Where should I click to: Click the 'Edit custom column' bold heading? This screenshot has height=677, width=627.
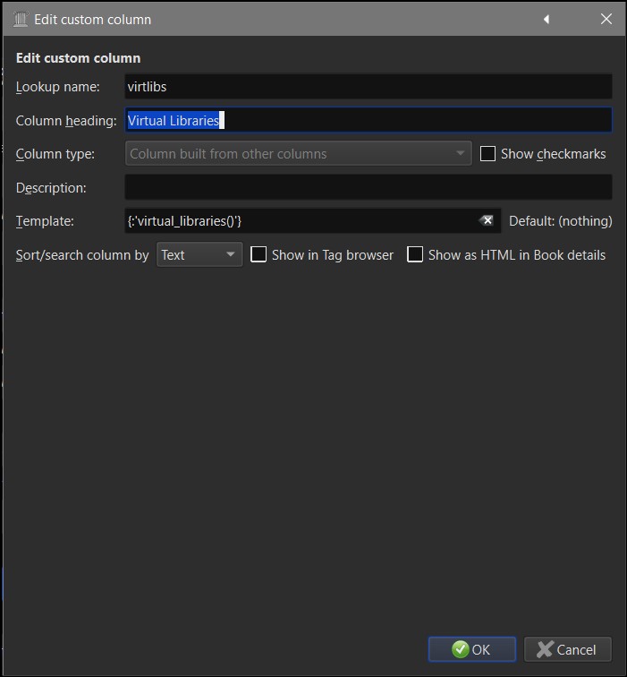click(78, 58)
